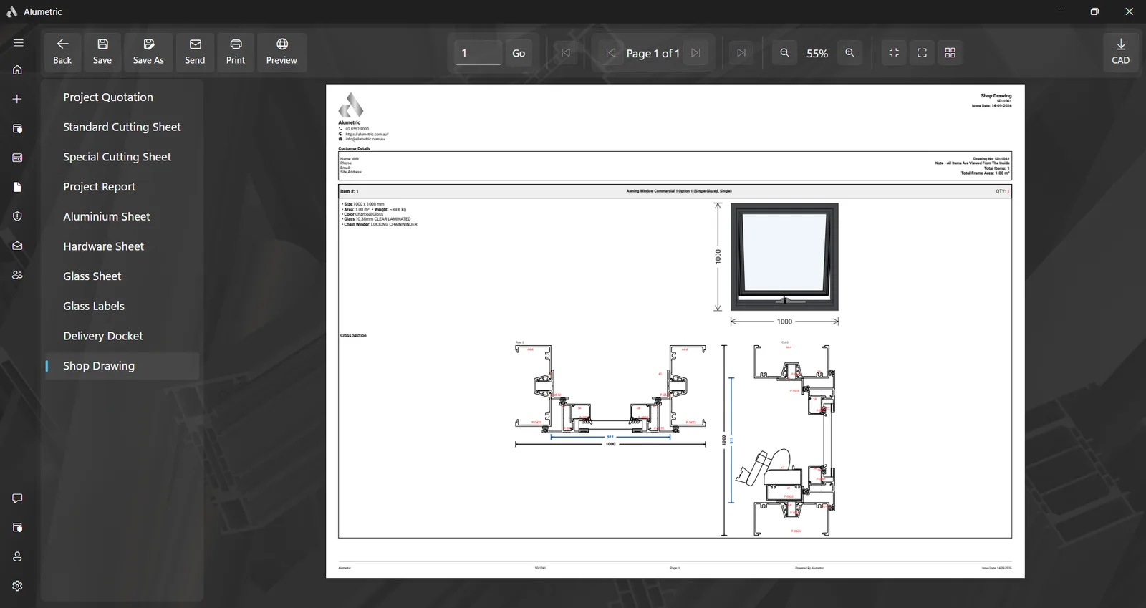
Task: Open the chat feedback icon near bottom
Action: 18,498
